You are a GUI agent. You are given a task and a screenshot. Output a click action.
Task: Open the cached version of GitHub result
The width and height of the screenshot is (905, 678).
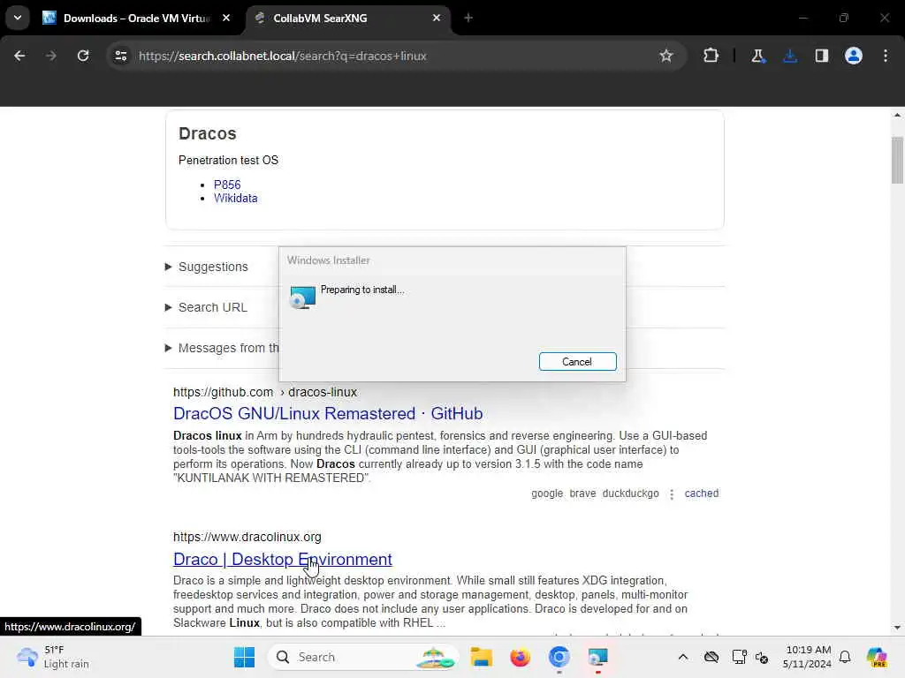701,493
